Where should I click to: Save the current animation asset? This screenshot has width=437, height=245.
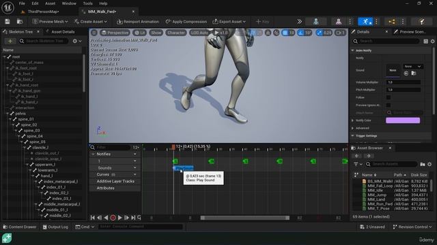(x=8, y=21)
